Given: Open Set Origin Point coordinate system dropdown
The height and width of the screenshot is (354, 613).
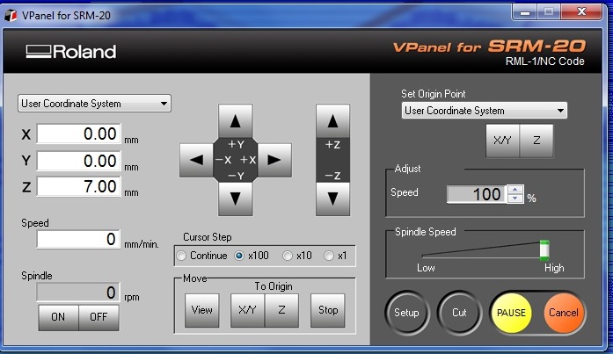Looking at the screenshot, I should [x=485, y=111].
